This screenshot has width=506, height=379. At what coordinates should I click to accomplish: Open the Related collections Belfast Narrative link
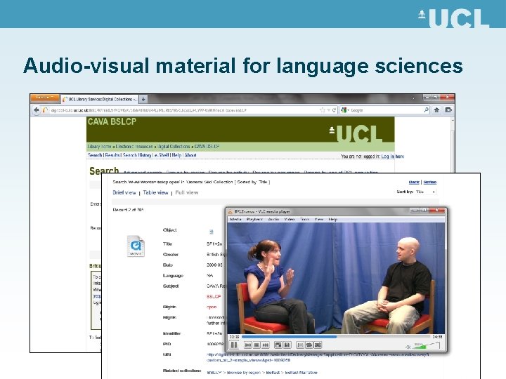coord(301,373)
